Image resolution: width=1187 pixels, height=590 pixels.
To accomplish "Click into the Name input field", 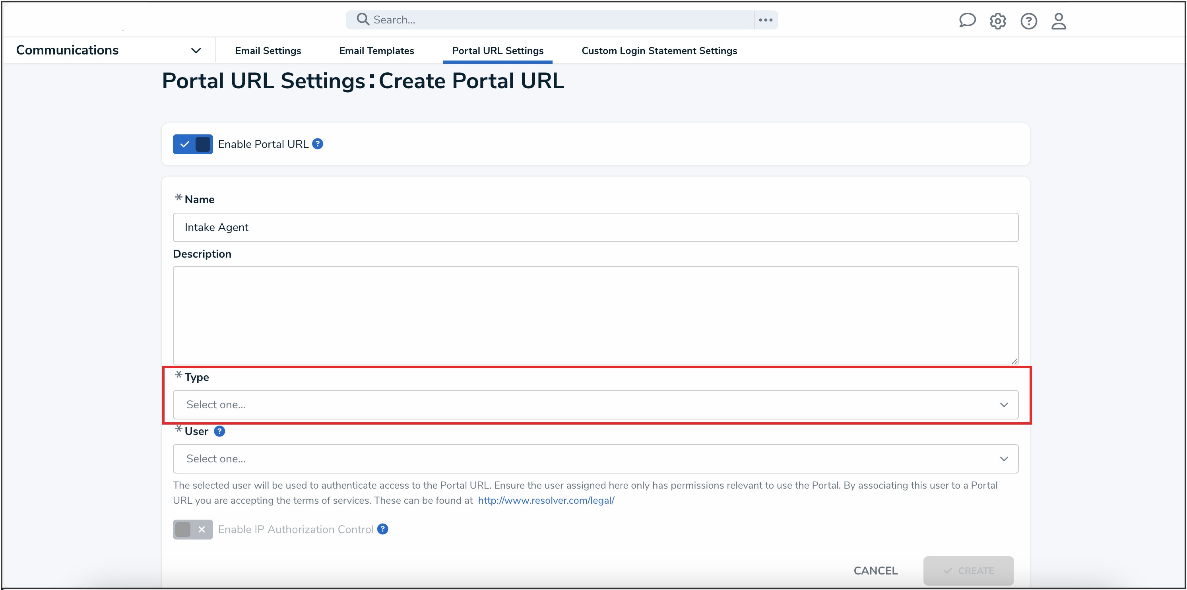I will [x=595, y=227].
